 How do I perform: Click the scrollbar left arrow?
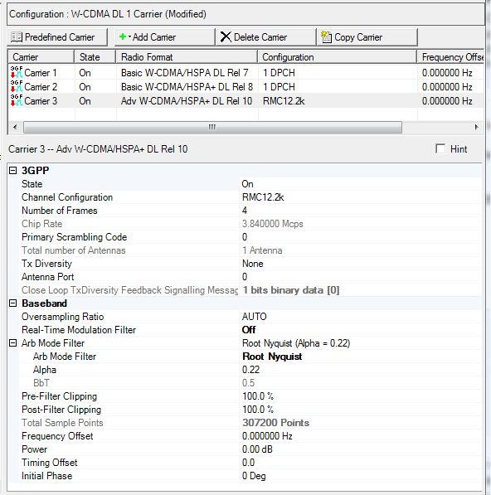point(15,128)
